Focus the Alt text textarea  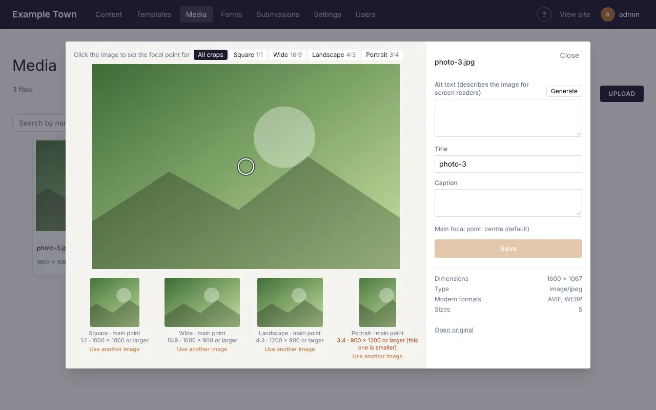(x=508, y=118)
